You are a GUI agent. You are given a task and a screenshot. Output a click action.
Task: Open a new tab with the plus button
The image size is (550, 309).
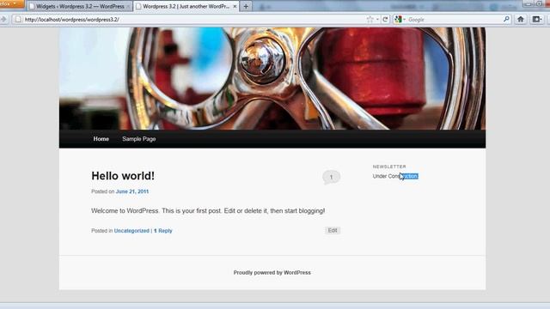[246, 6]
